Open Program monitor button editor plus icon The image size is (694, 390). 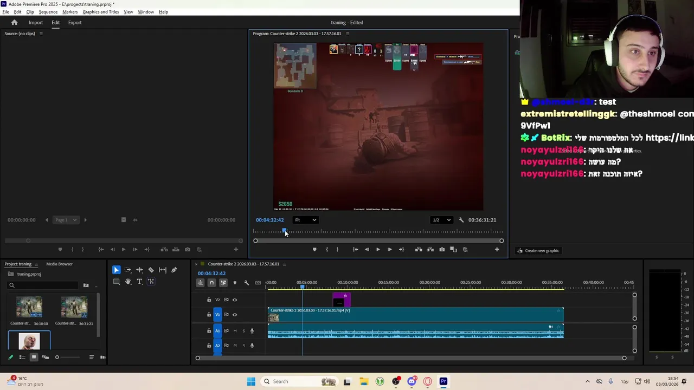[x=497, y=250]
